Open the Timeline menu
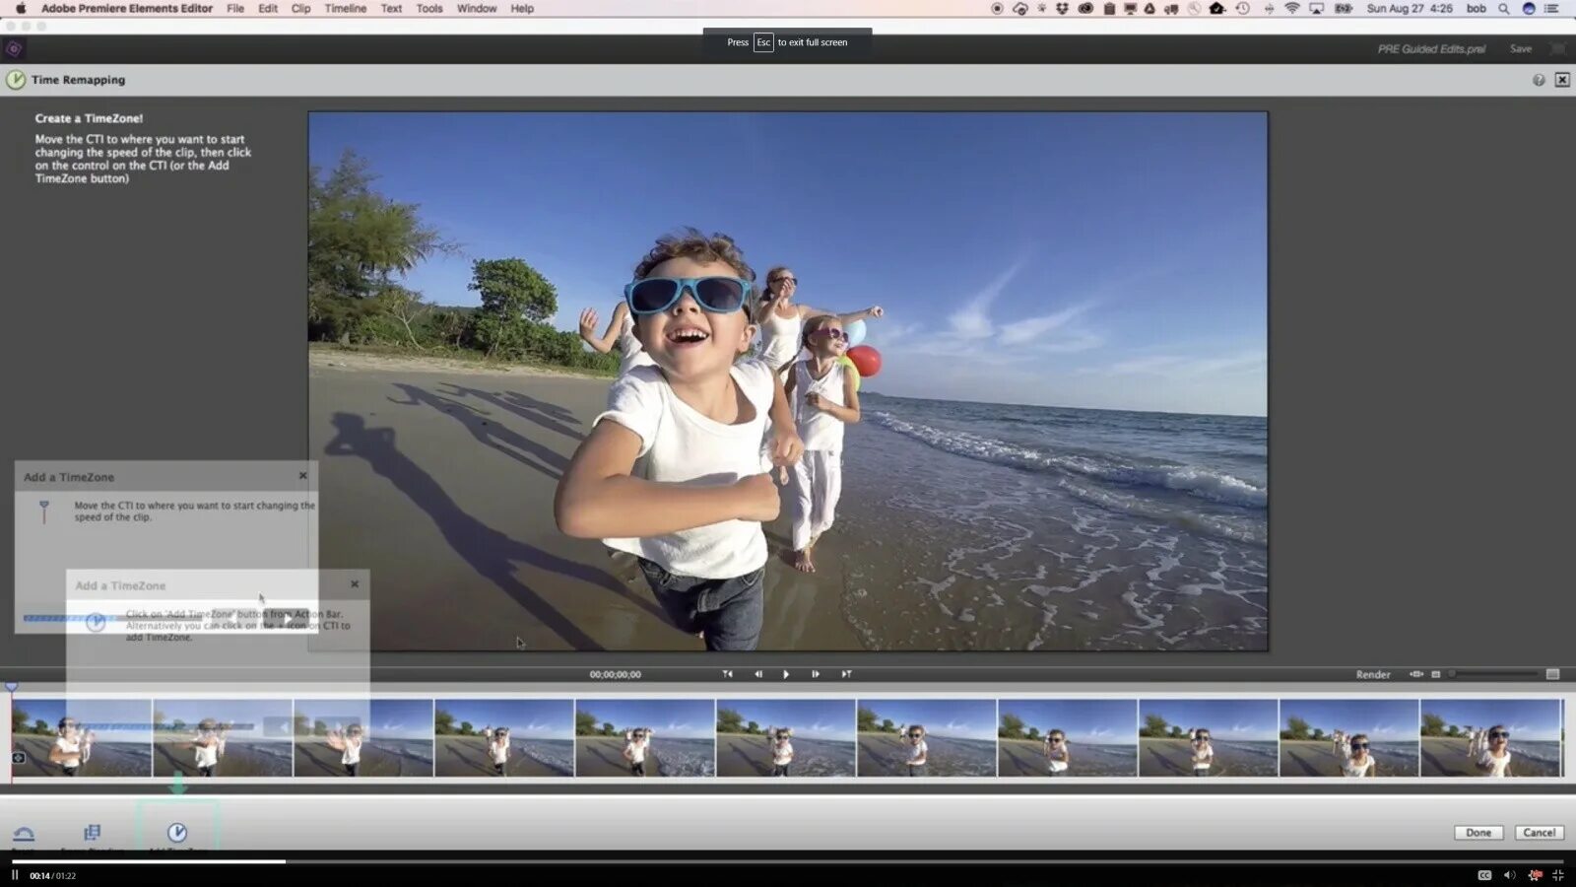This screenshot has height=887, width=1576. [344, 8]
